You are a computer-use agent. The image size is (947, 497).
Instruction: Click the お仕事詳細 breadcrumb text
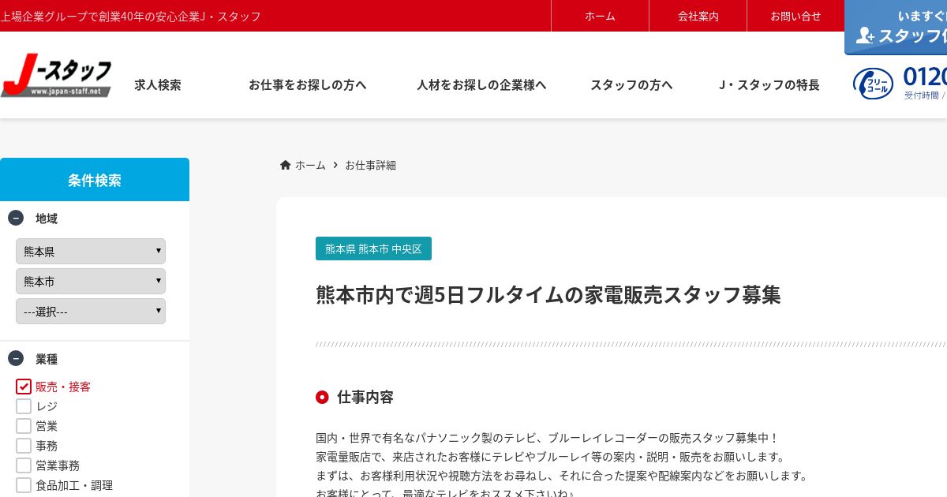(x=370, y=165)
